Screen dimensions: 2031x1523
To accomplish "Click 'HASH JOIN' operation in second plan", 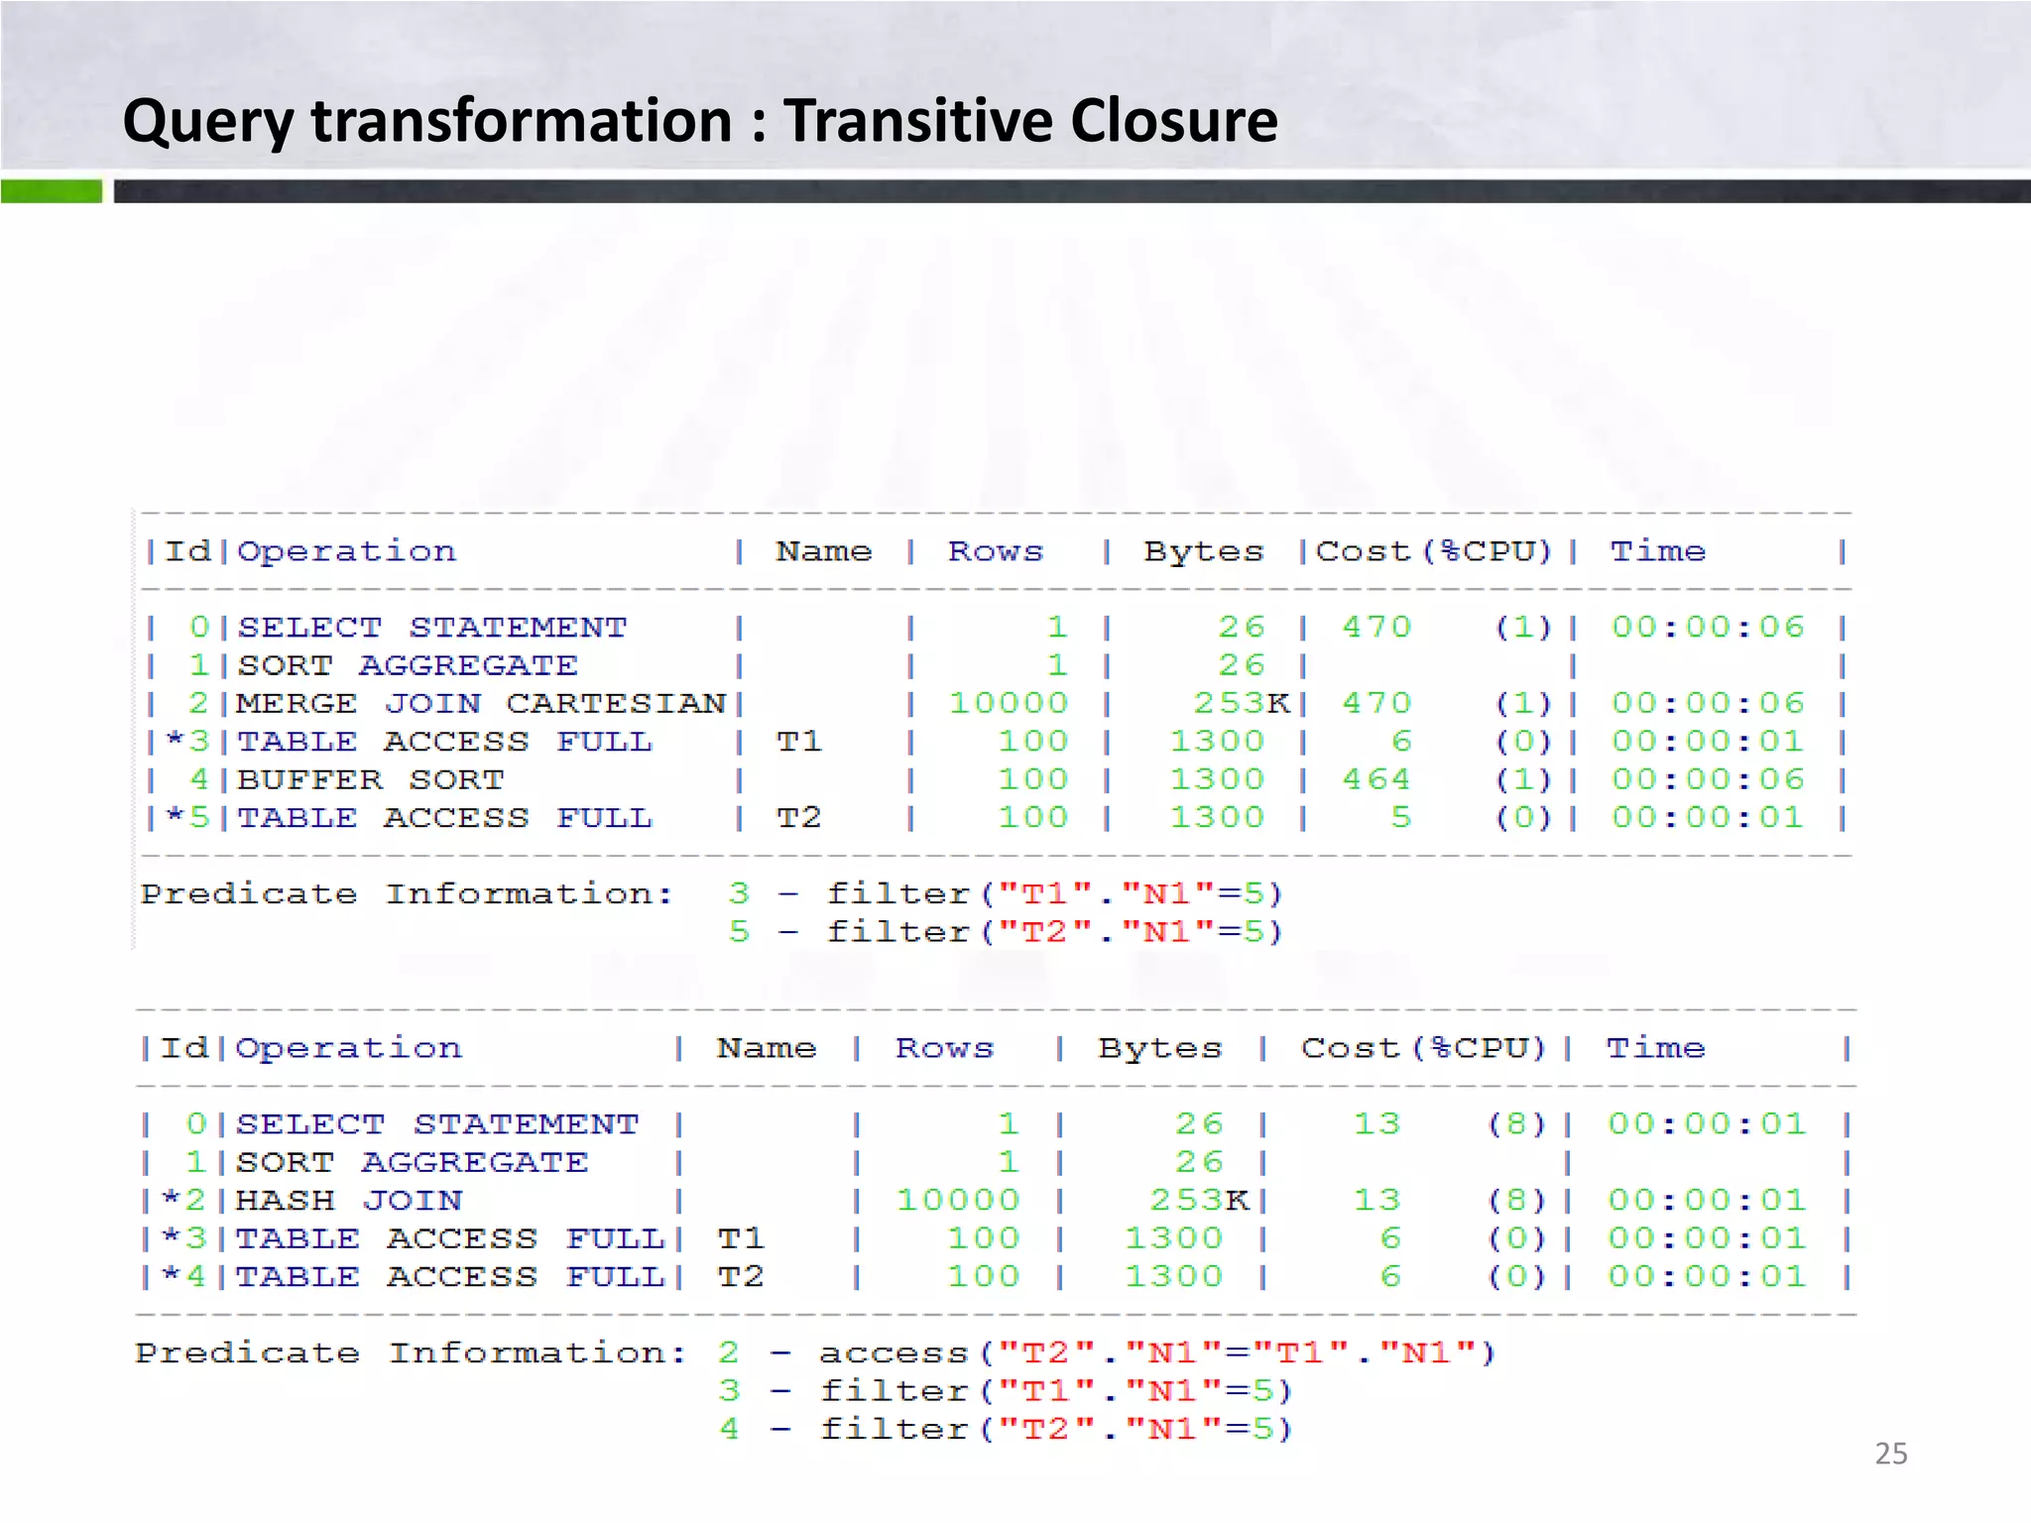I will pos(349,1200).
